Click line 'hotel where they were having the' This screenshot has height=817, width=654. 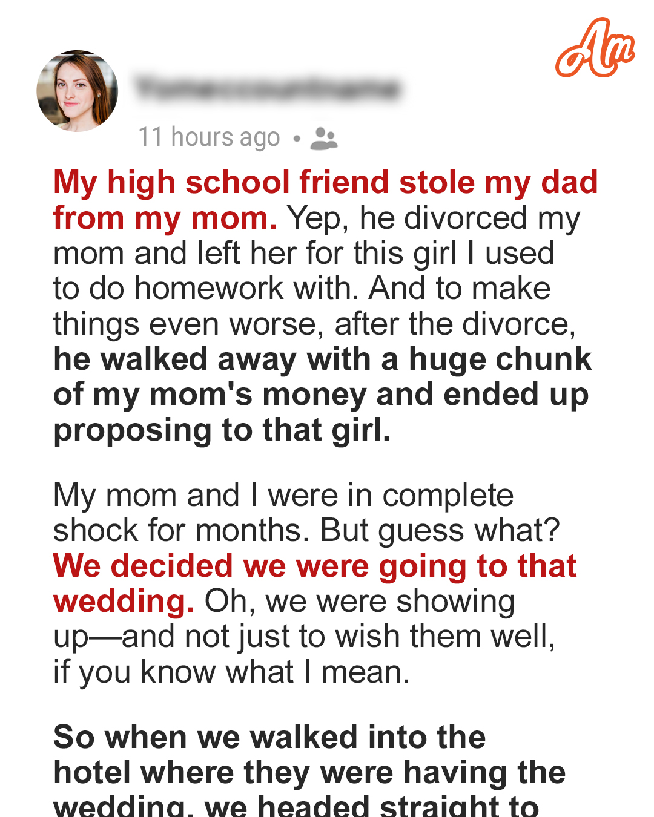click(x=309, y=773)
